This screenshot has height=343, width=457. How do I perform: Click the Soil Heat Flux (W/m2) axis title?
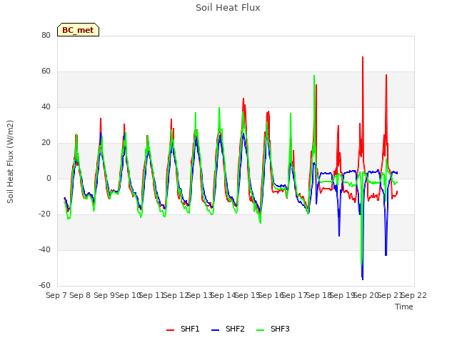[x=10, y=161]
